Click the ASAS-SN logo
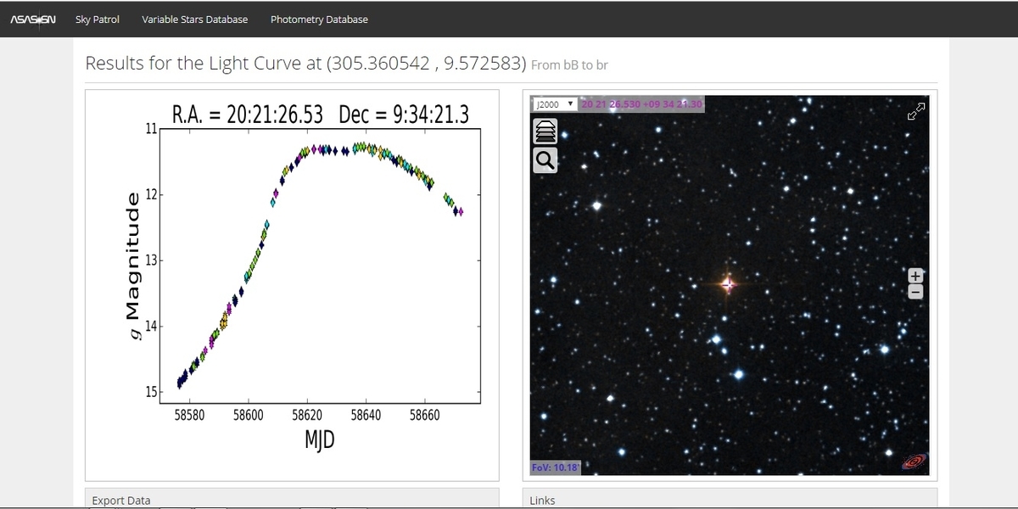This screenshot has width=1018, height=509. [x=33, y=19]
